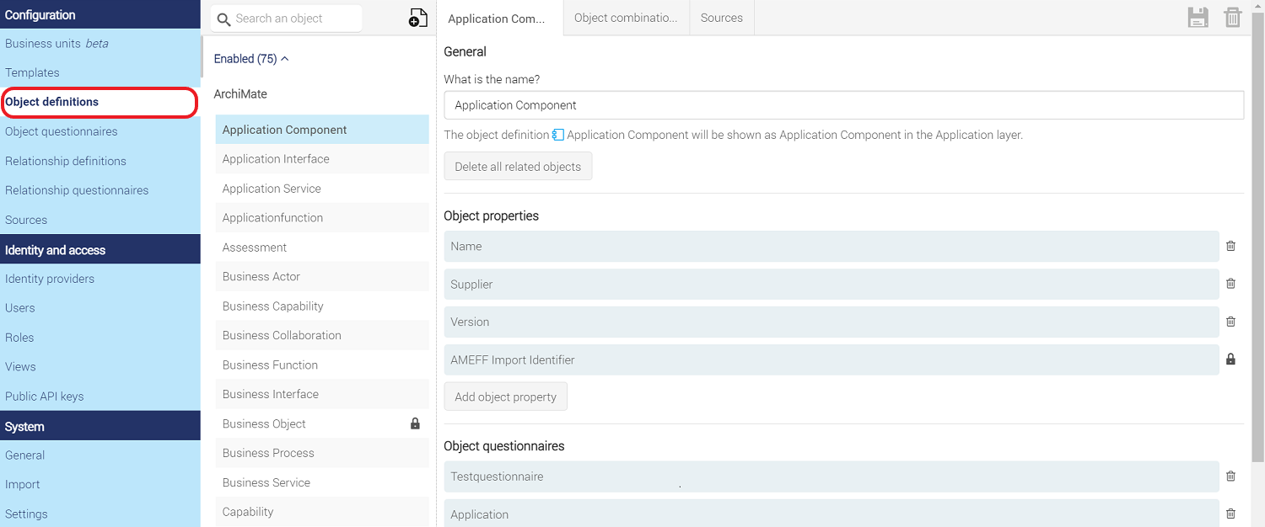Delete the Version object property
Viewport: 1265px width, 527px height.
click(1230, 322)
